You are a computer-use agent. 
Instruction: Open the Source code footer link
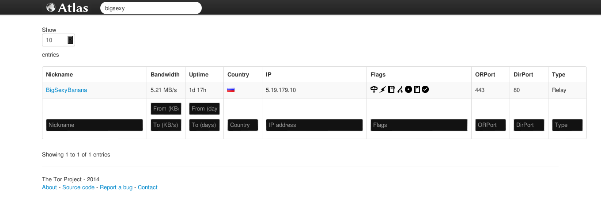coord(78,187)
